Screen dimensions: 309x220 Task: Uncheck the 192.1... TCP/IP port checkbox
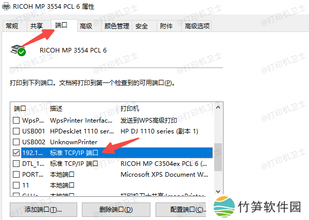(16, 153)
